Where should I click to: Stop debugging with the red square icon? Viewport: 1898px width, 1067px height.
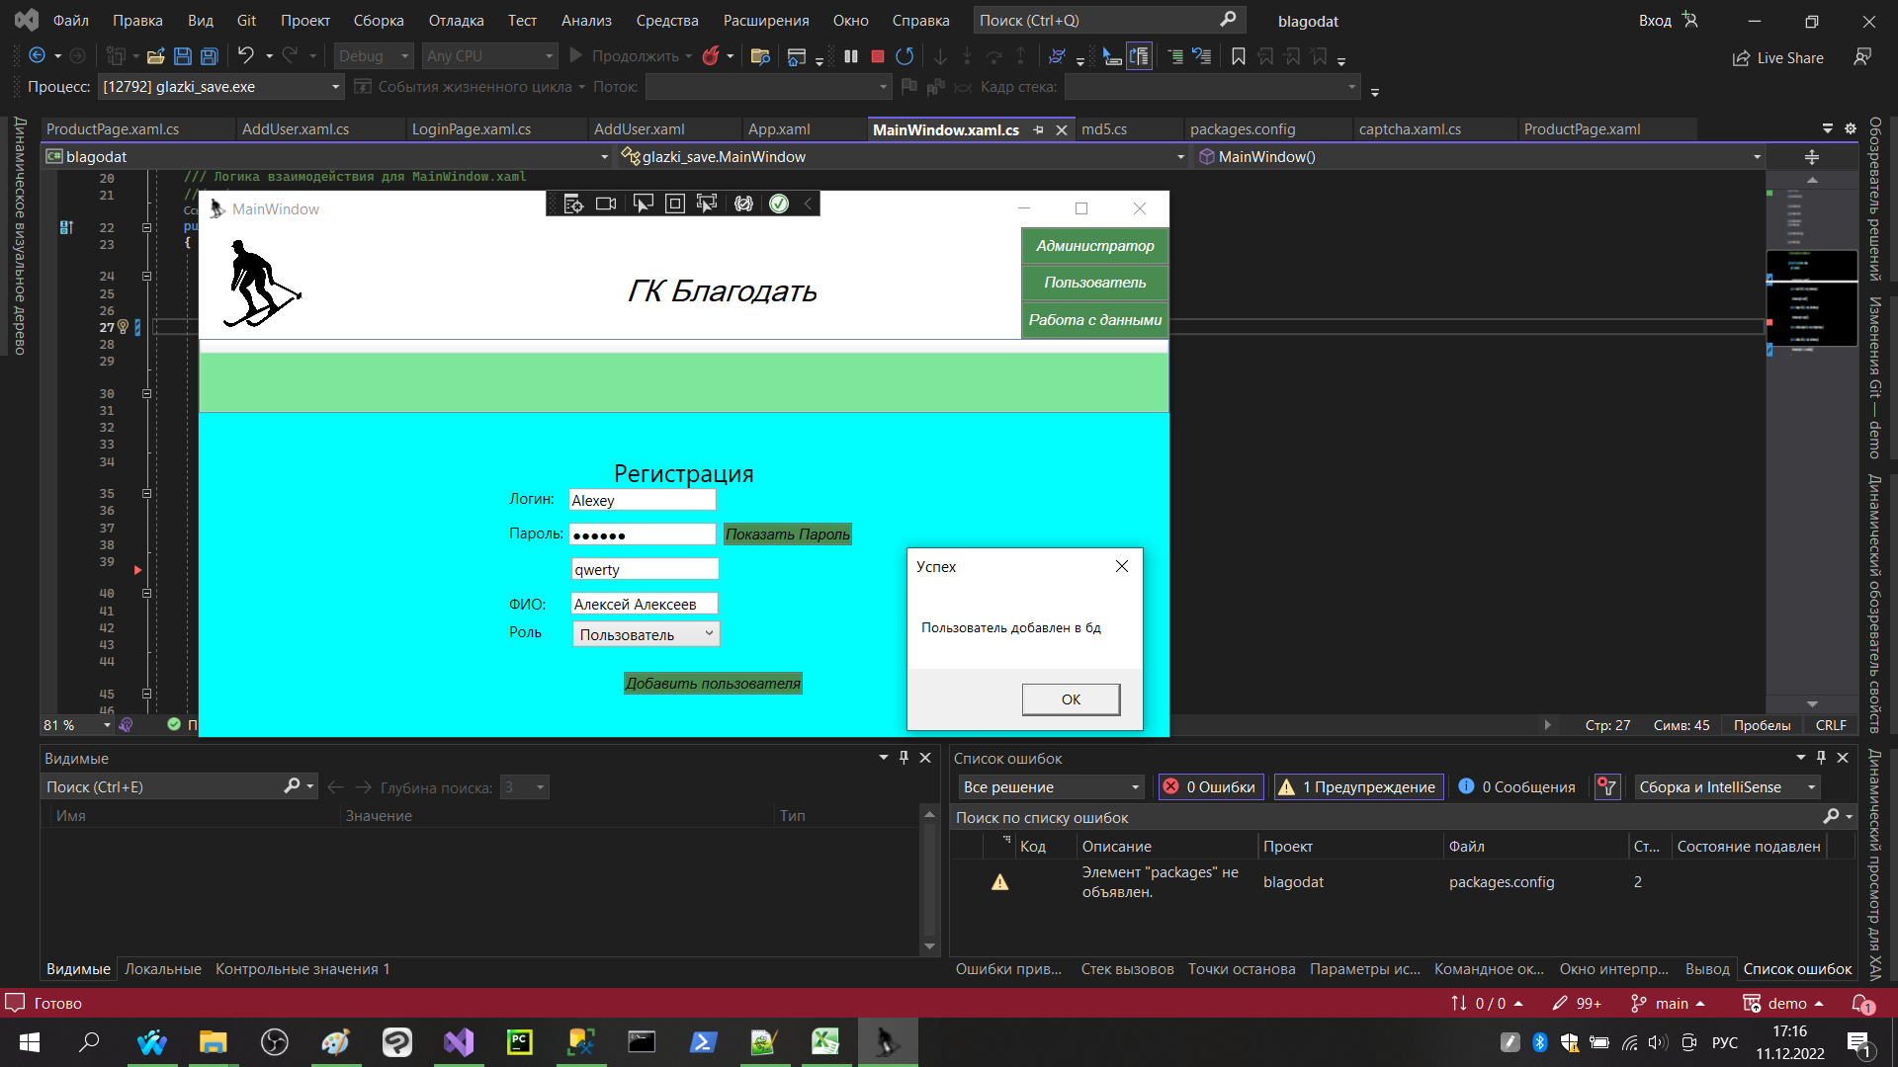876,56
